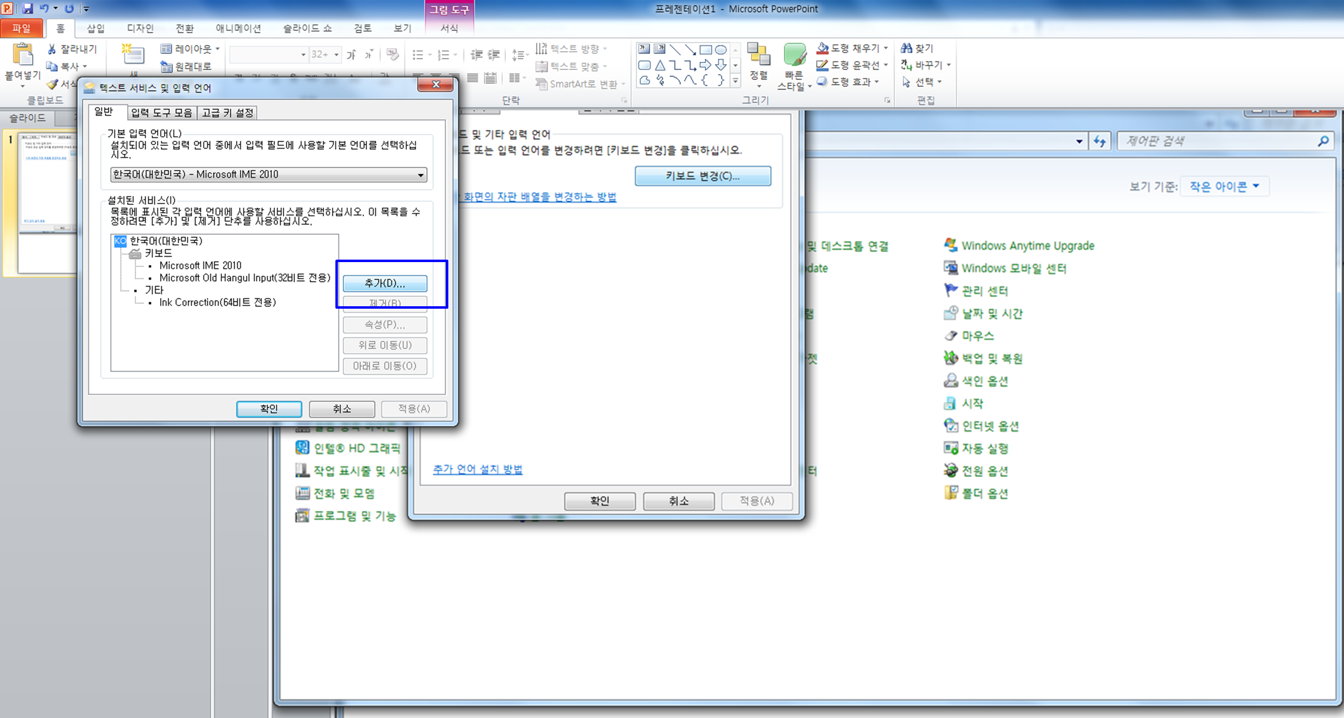Select Microsoft Old Hangul Input tree item

pos(245,278)
